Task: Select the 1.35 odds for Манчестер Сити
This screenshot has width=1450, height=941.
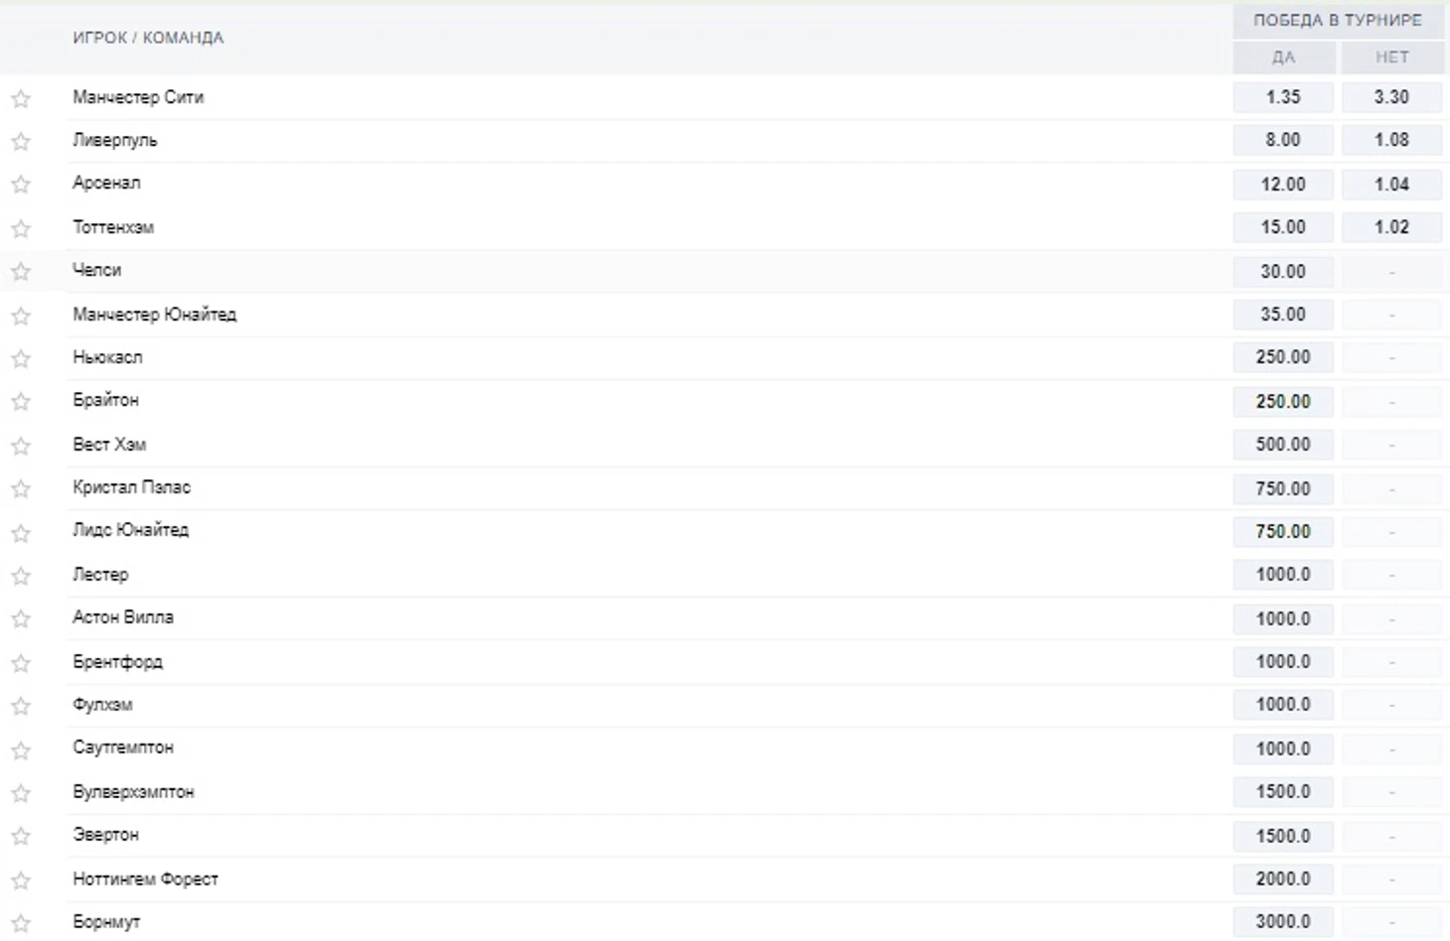Action: click(x=1283, y=97)
